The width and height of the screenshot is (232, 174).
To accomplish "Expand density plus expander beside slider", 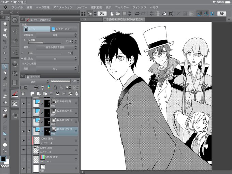I will (x=22, y=53).
